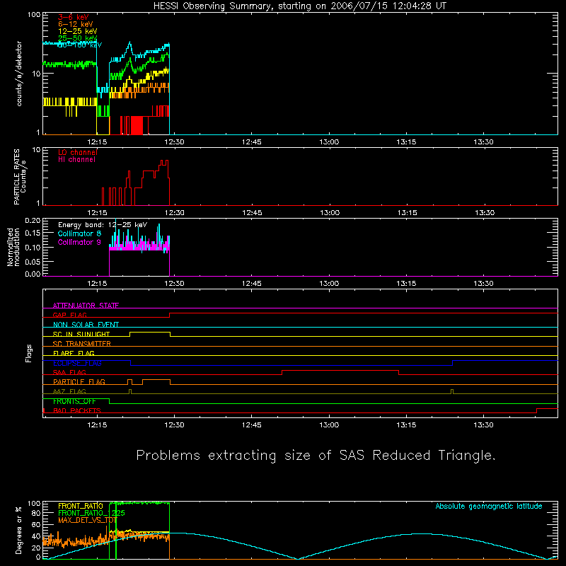The width and height of the screenshot is (566, 566).
Task: Click the 'NON_SOLAR_EVENT' flag label
Action: 86,325
